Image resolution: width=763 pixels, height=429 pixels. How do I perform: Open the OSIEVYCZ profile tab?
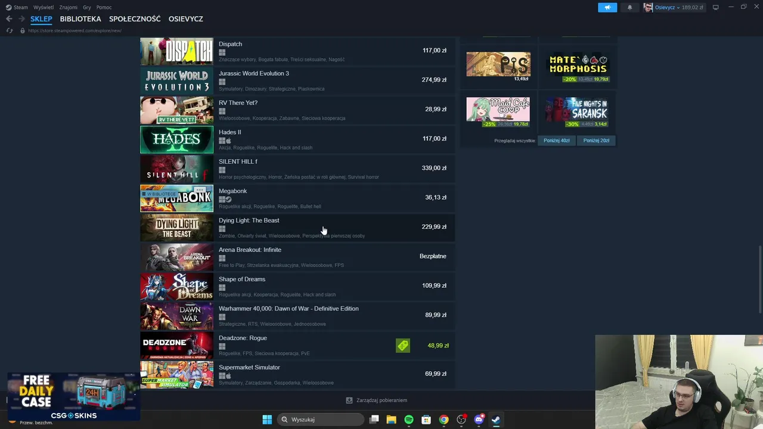coord(186,19)
